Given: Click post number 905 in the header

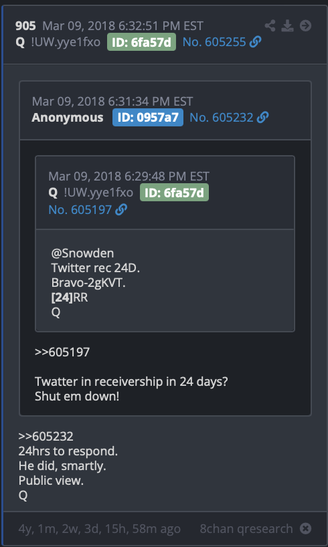Looking at the screenshot, I should tap(25, 26).
